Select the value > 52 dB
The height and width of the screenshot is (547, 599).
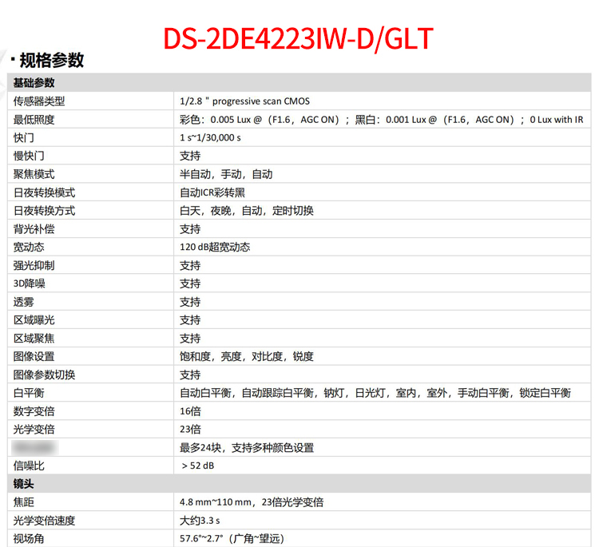(198, 466)
